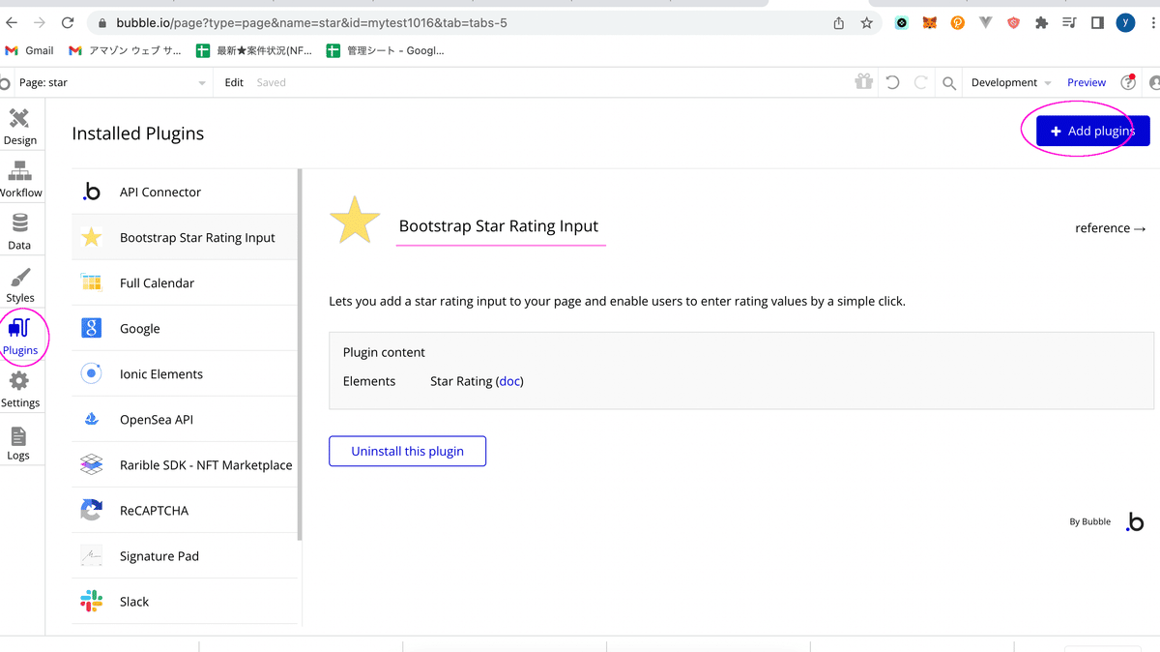Click the share icon in address bar
This screenshot has width=1160, height=652.
pos(838,23)
